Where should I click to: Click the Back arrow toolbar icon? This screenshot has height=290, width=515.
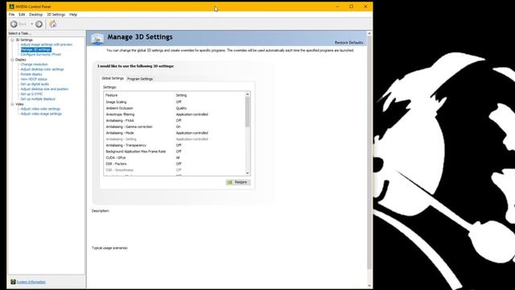point(14,24)
